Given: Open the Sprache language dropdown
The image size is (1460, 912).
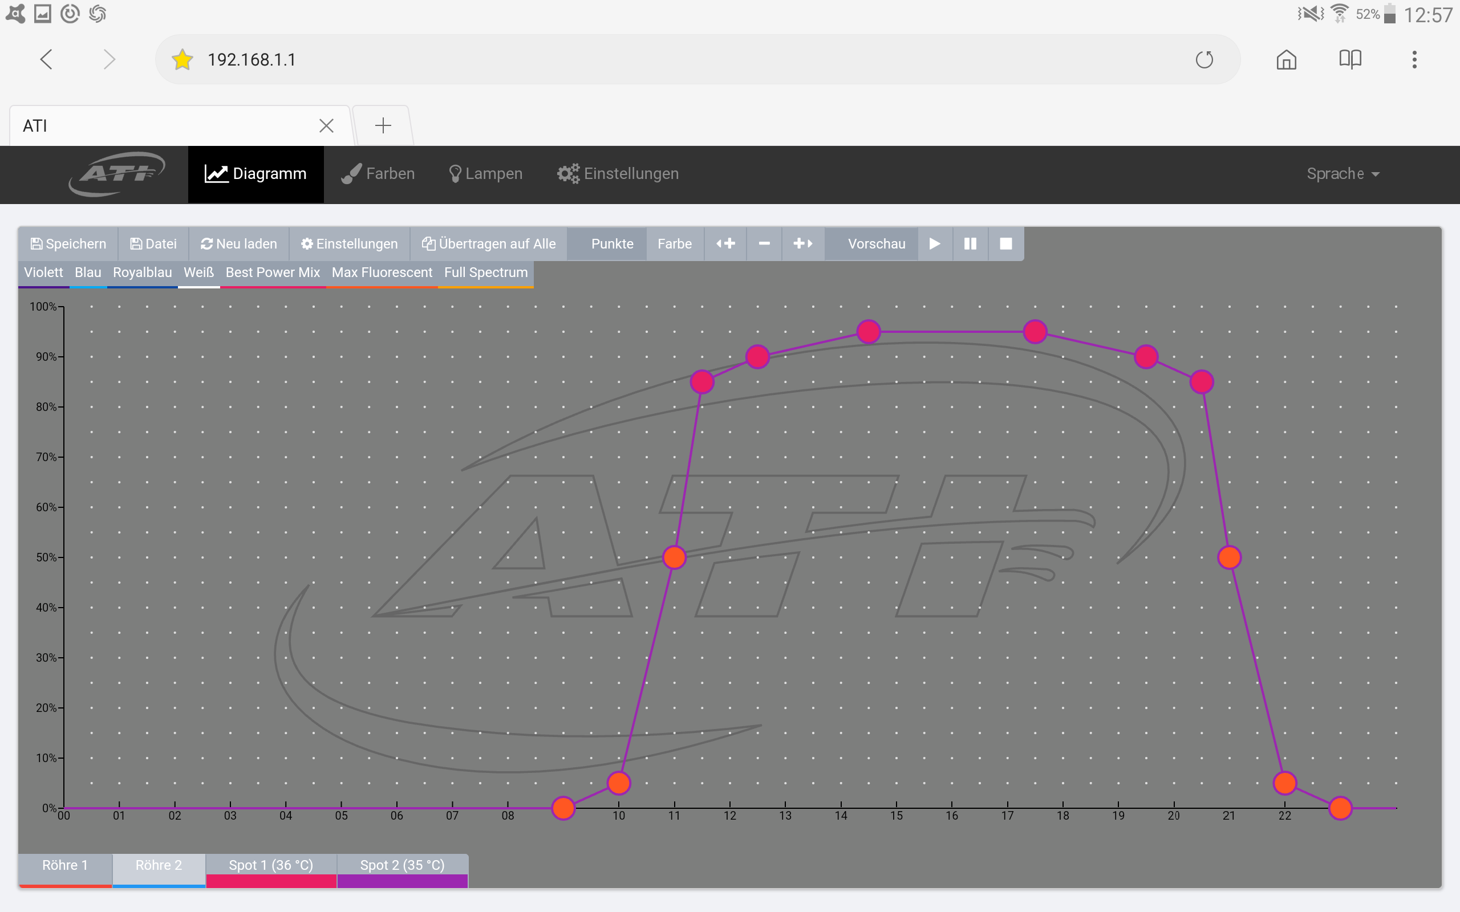Looking at the screenshot, I should pos(1343,174).
